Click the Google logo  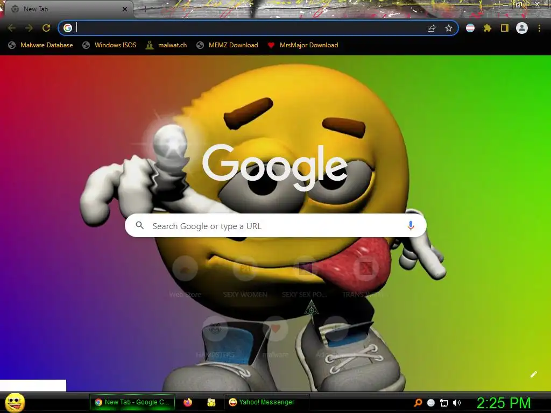(x=275, y=167)
